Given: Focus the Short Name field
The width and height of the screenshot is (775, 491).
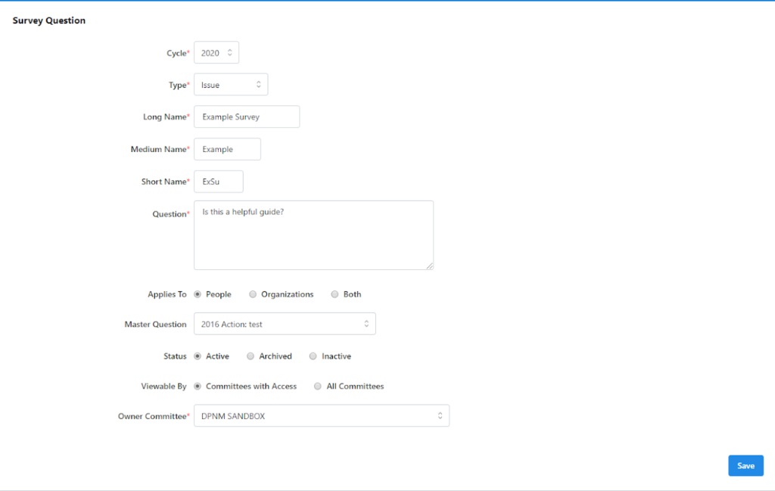Looking at the screenshot, I should (x=219, y=182).
